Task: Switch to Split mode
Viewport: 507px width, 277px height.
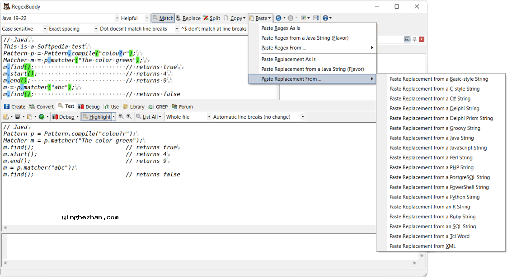Action: [212, 18]
